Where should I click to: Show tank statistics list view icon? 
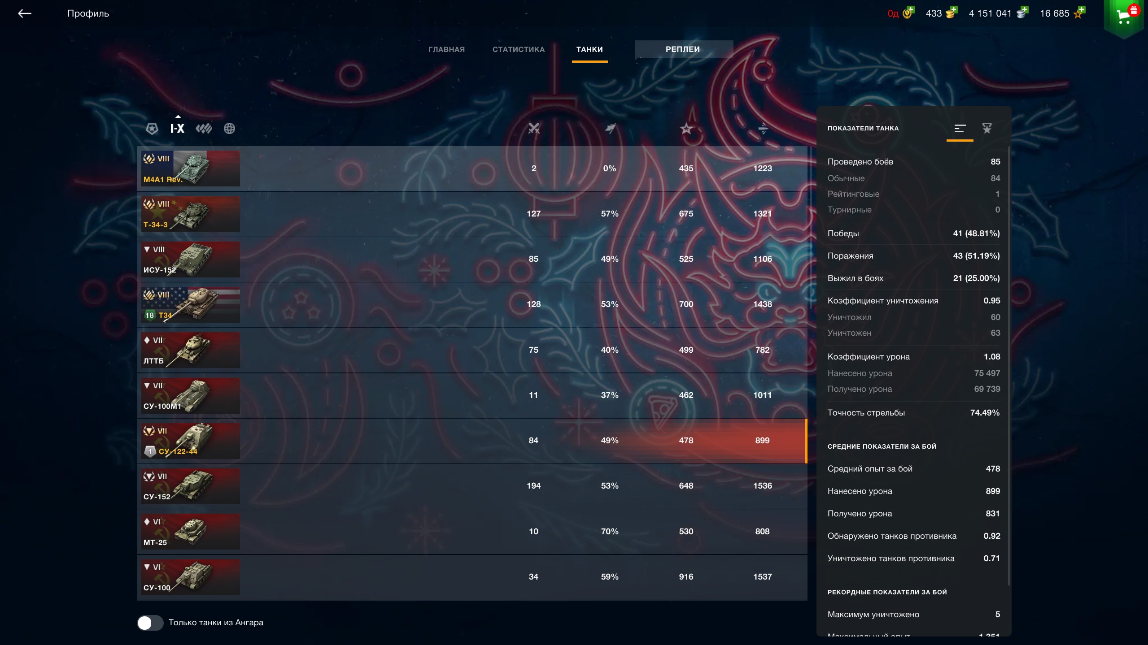[x=960, y=129]
